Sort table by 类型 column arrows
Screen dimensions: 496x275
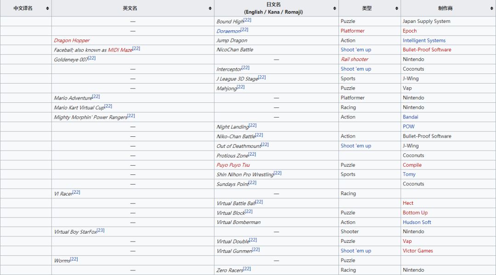tap(397, 8)
